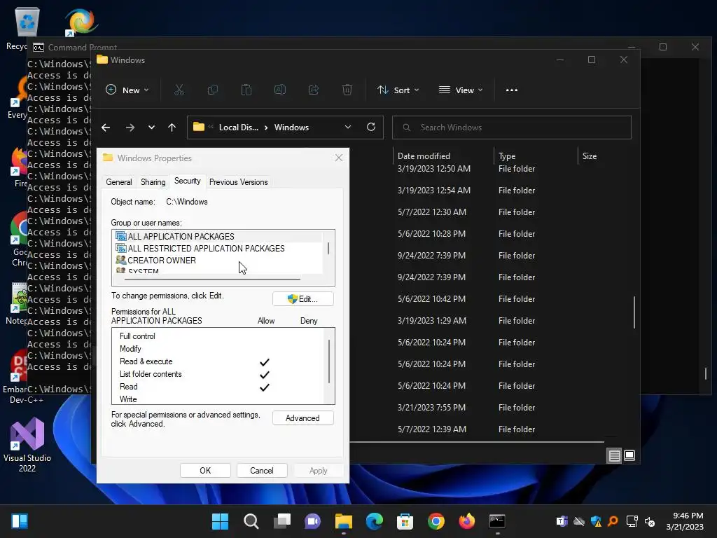Switch to large thumbnails view icon at bottom right

coord(629,455)
